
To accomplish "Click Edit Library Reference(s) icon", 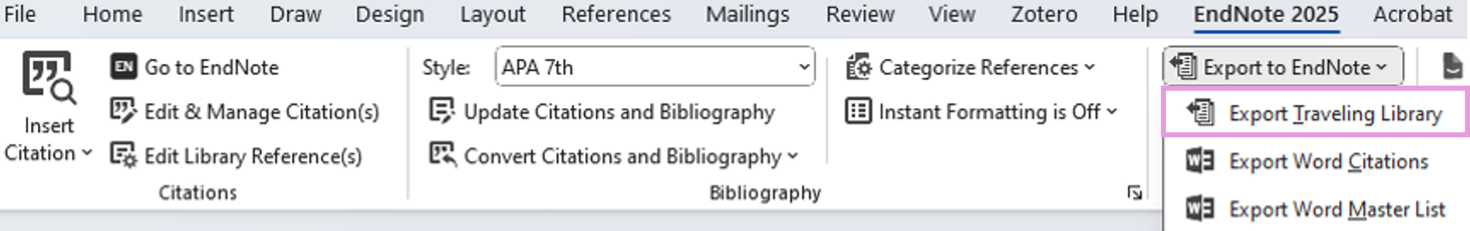I will [x=123, y=156].
